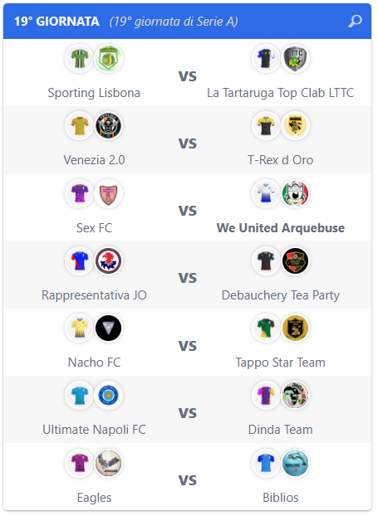Click Tappo Star Team gold crest
The width and height of the screenshot is (378, 516).
coord(295,328)
